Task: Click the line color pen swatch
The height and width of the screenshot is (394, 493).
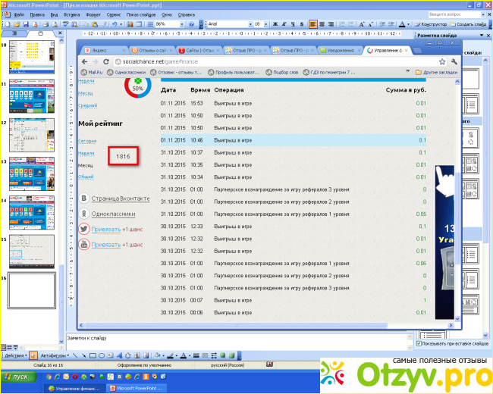Action: tap(170, 355)
